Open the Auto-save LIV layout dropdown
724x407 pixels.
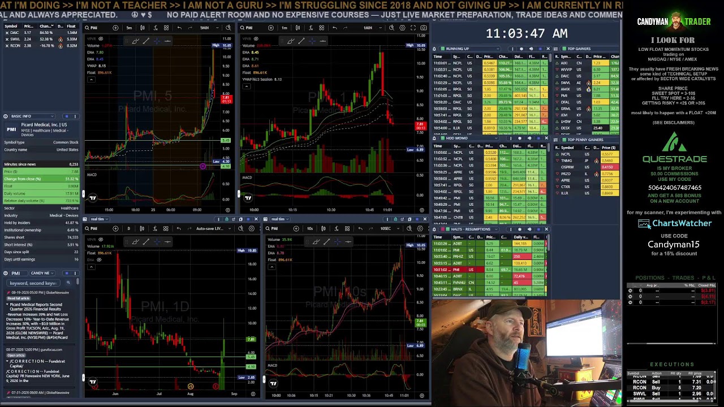(x=213, y=228)
